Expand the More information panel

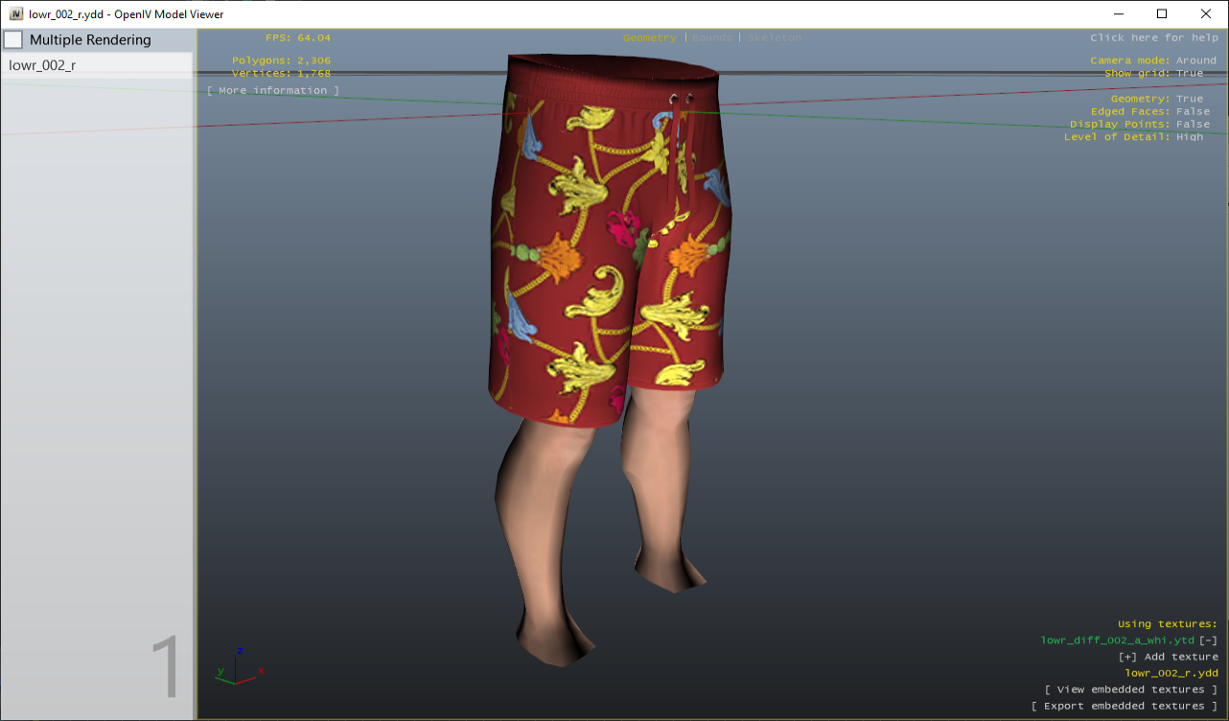[x=272, y=89]
